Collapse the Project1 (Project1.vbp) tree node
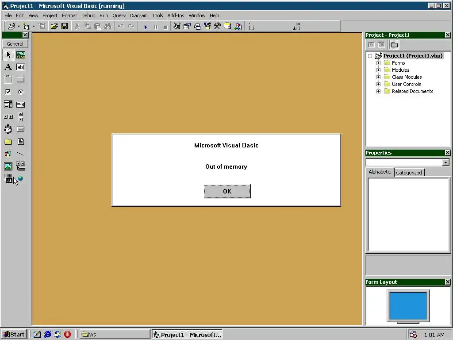Screen dimensions: 453x340 [370, 56]
